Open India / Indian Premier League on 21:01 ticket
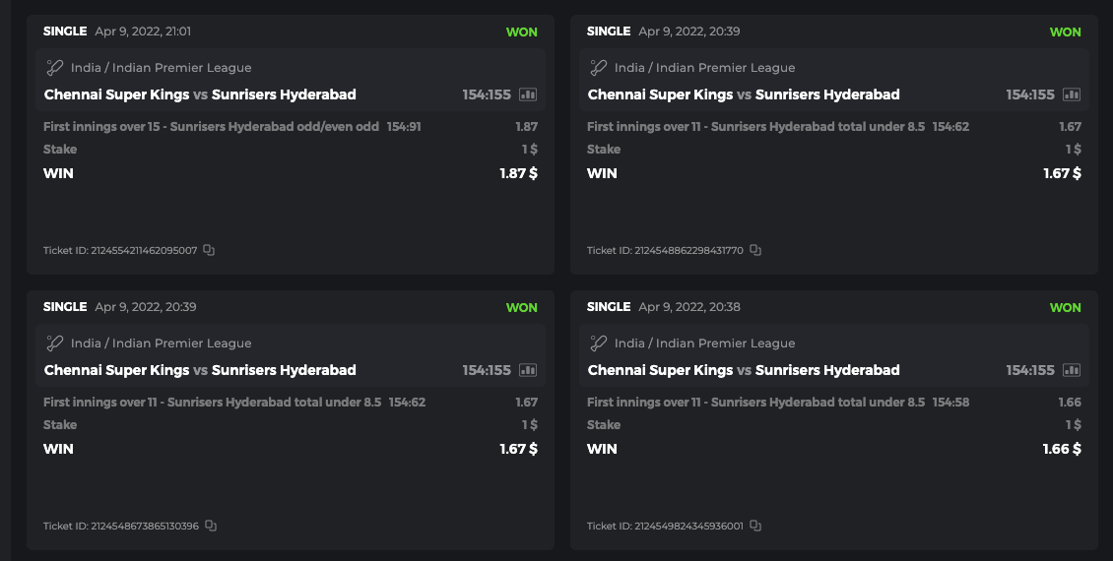Image resolution: width=1113 pixels, height=561 pixels. [x=162, y=68]
